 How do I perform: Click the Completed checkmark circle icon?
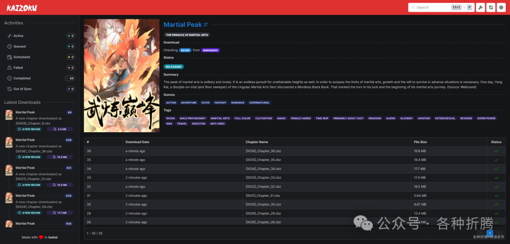tap(10, 78)
